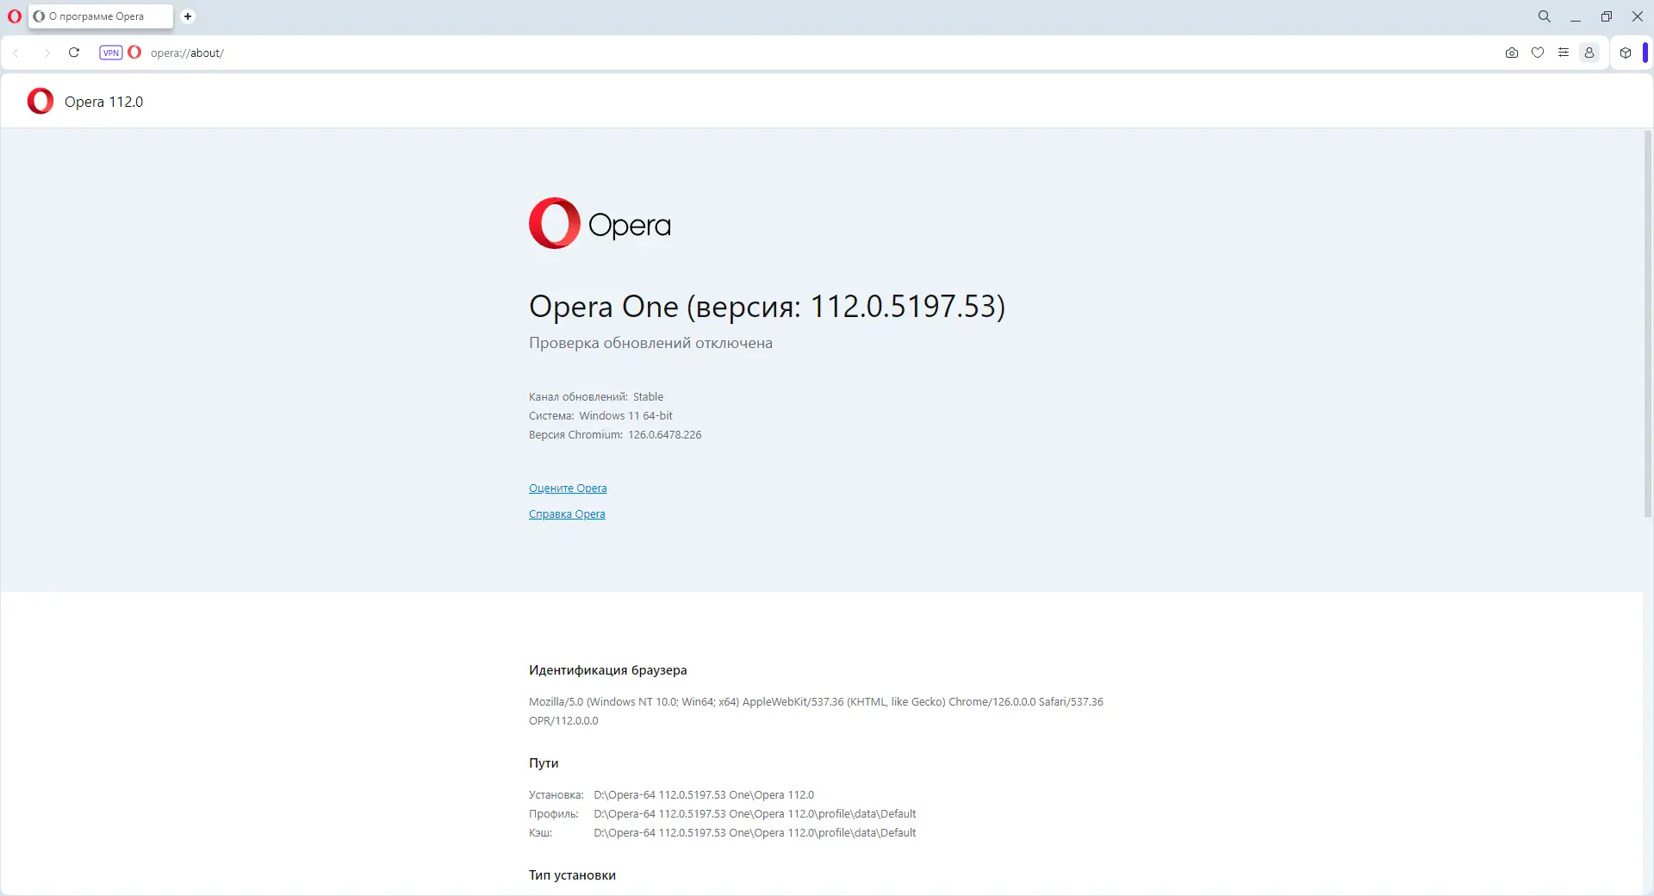Take a snapshot with the camera icon
The image size is (1654, 896).
tap(1512, 53)
